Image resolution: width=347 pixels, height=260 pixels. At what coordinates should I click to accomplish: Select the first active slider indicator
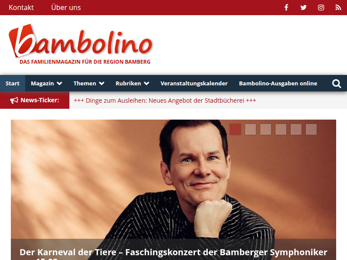tap(235, 129)
